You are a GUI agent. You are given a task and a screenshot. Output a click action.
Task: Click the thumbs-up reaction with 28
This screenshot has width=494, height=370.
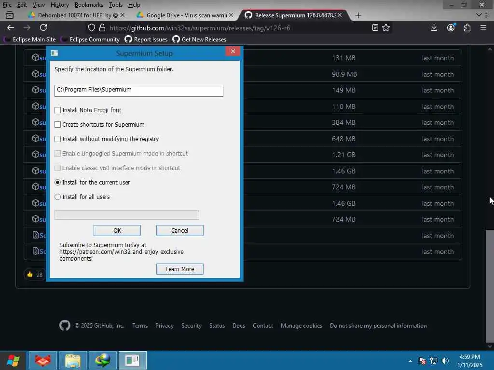tap(35, 274)
